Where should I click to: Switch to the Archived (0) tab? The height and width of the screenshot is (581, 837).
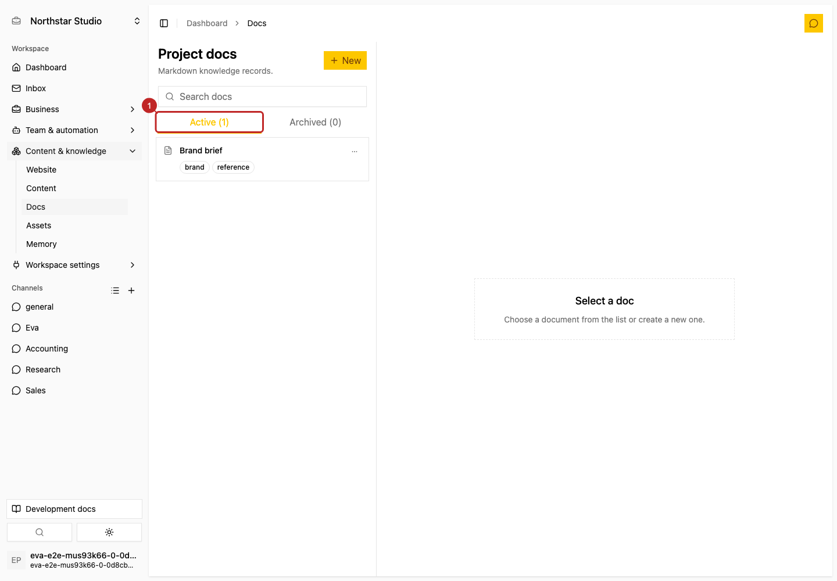click(315, 122)
